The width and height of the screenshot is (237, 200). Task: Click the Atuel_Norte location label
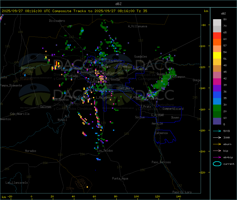click(x=125, y=88)
